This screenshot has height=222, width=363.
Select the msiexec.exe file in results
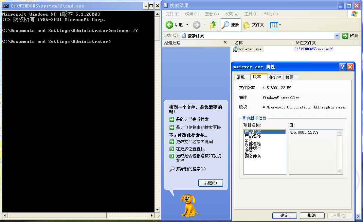click(x=250, y=49)
